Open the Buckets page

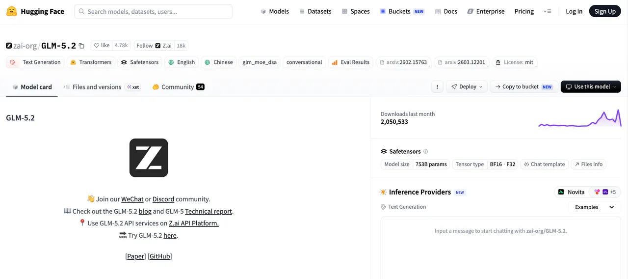tap(402, 11)
